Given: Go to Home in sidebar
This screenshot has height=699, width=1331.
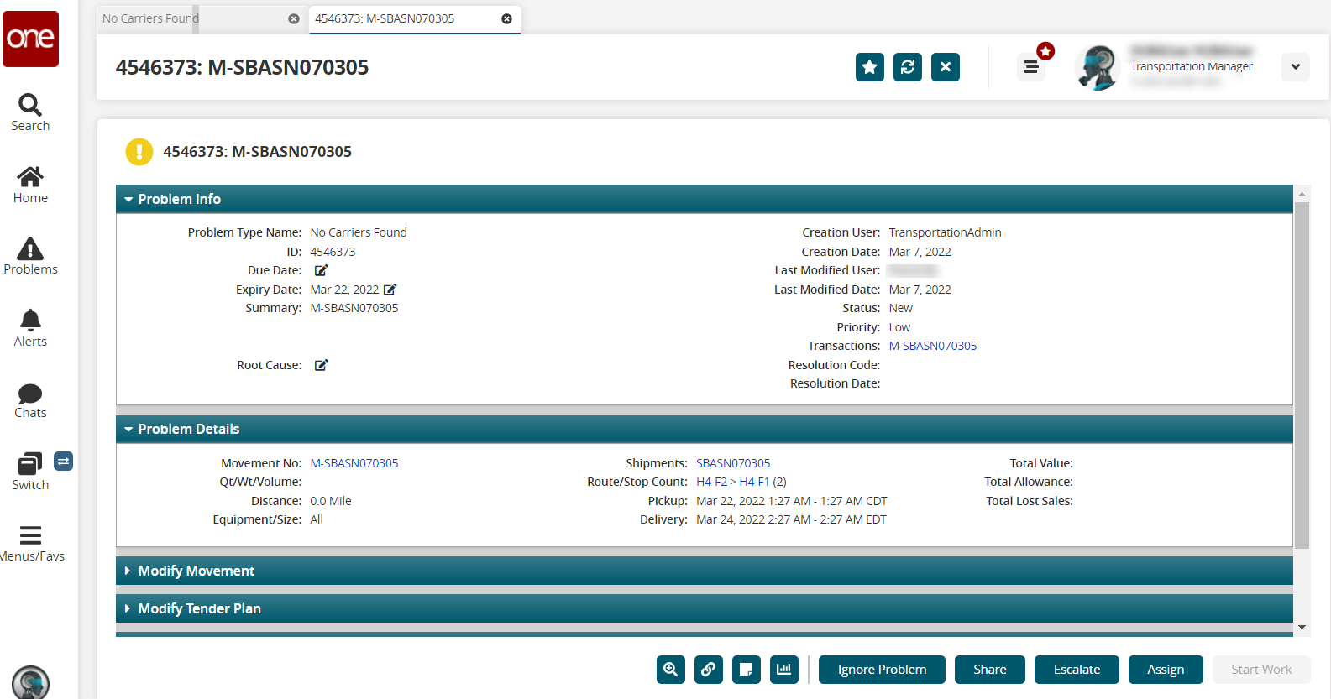Looking at the screenshot, I should click(x=30, y=185).
